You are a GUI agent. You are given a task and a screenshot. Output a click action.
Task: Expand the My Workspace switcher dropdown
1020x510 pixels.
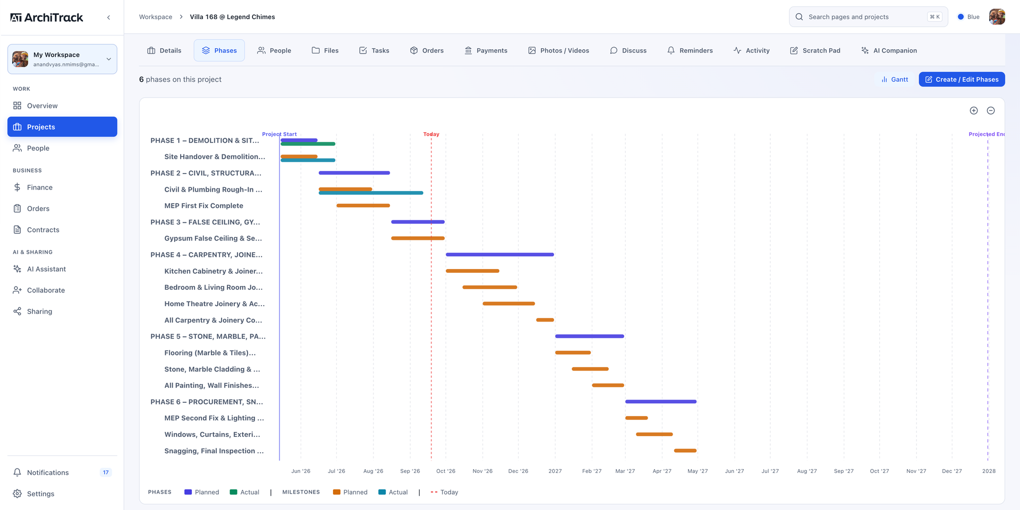(62, 59)
